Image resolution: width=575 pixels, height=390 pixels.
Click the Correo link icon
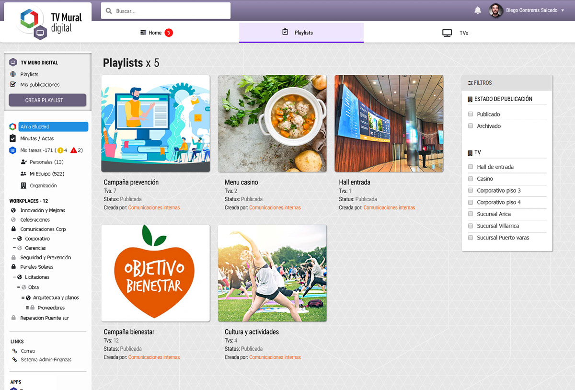coord(15,351)
